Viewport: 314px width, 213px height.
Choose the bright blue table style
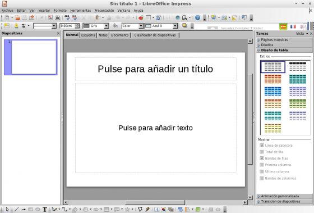(x=273, y=92)
